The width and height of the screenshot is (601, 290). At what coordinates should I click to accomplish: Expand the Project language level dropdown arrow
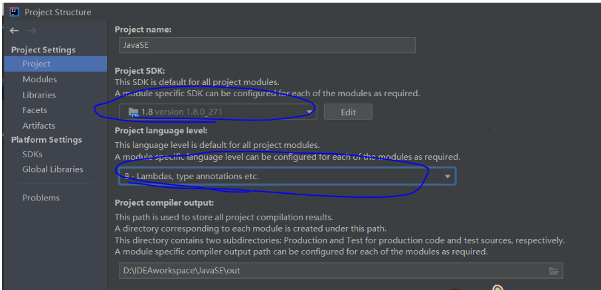coord(447,177)
